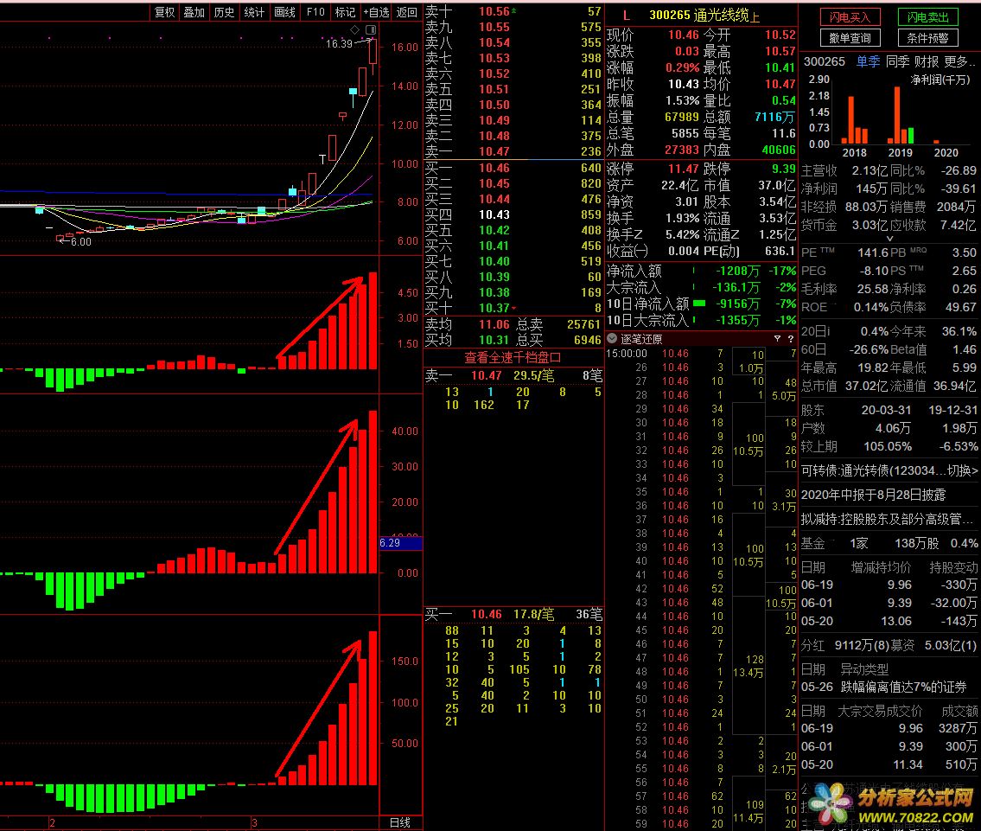The image size is (981, 831).
Task: Toggle the side panel icon above the chart
Action: tap(371, 29)
